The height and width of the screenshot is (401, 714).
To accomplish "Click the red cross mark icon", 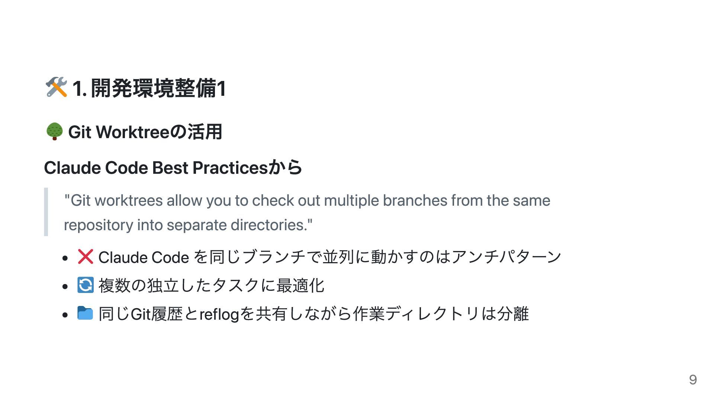I will coord(85,257).
